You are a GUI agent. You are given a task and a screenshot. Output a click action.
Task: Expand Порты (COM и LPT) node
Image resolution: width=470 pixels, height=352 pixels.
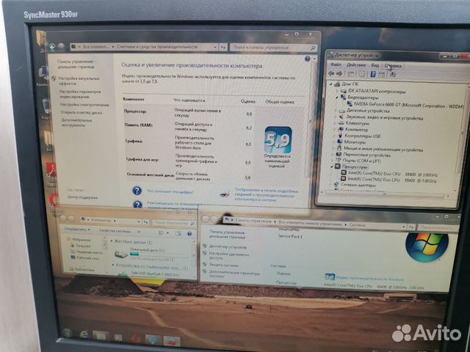pos(334,161)
